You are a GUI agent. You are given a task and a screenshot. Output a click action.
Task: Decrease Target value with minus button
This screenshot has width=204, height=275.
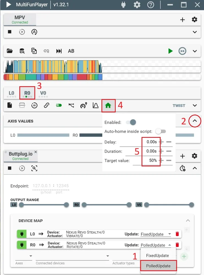tap(169, 160)
